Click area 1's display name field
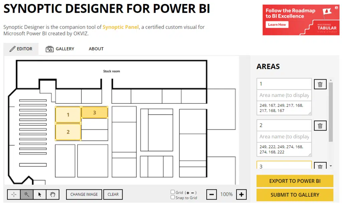The height and width of the screenshot is (204, 342). [x=284, y=95]
